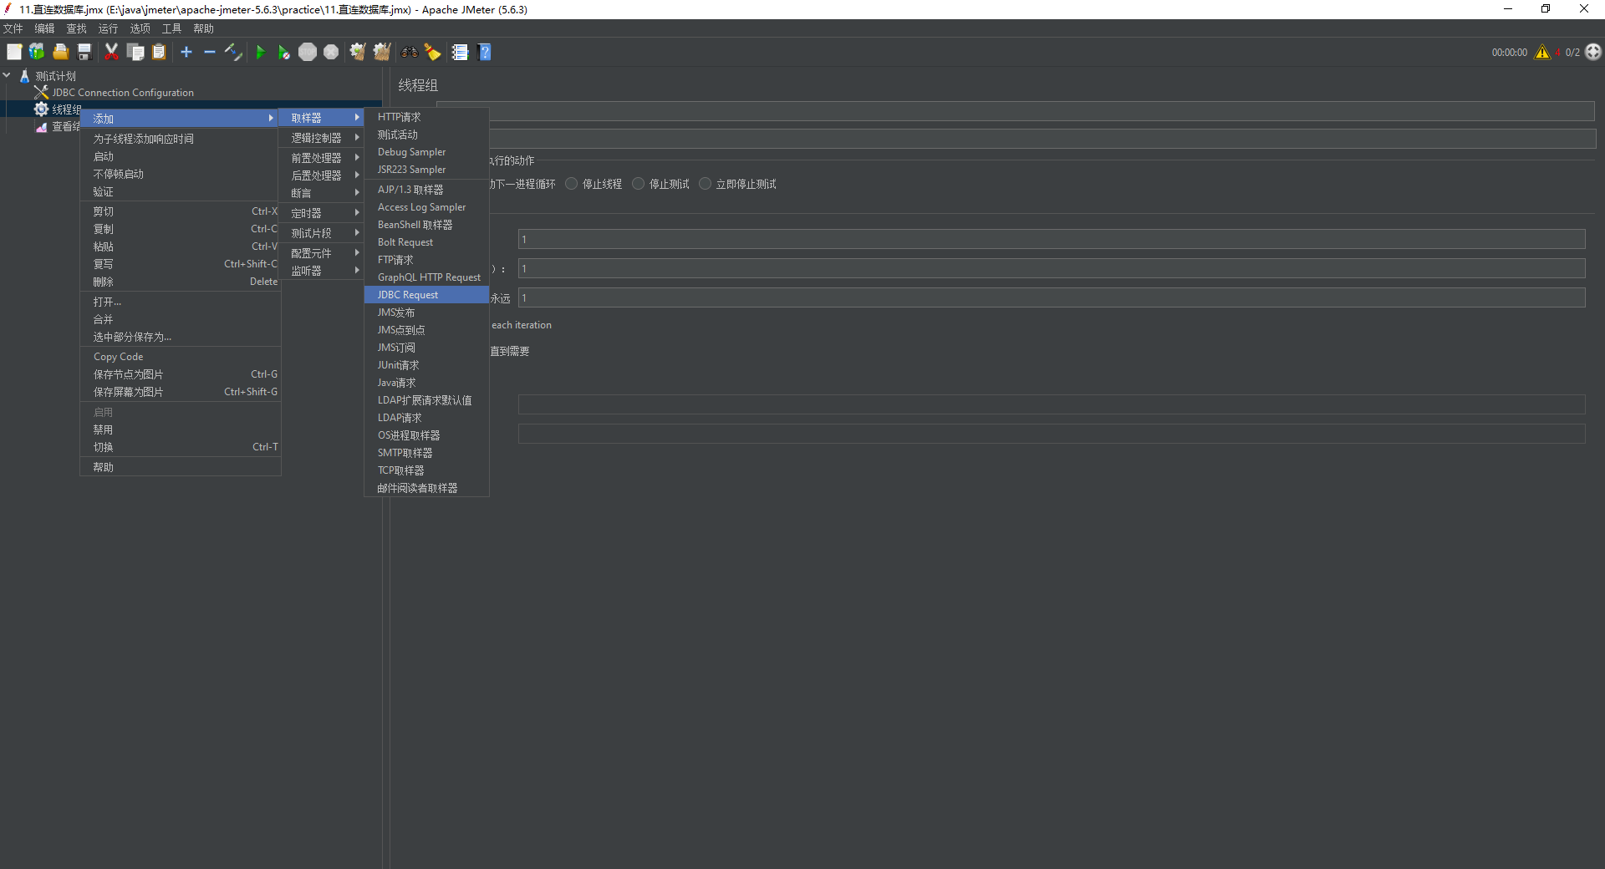Click the Open file folder icon
Image resolution: width=1605 pixels, height=869 pixels.
click(60, 52)
